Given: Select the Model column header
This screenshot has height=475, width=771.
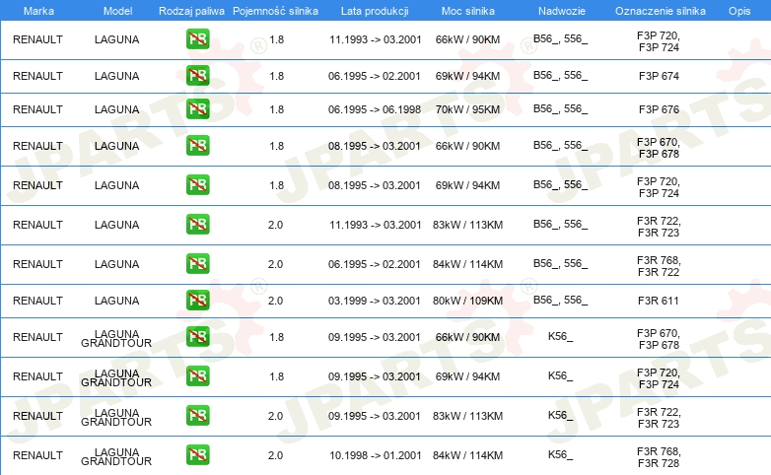Looking at the screenshot, I should point(117,11).
